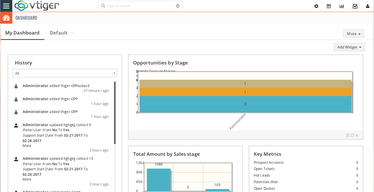The height and width of the screenshot is (192, 374).
Task: Switch to the Default tab
Action: (x=58, y=33)
